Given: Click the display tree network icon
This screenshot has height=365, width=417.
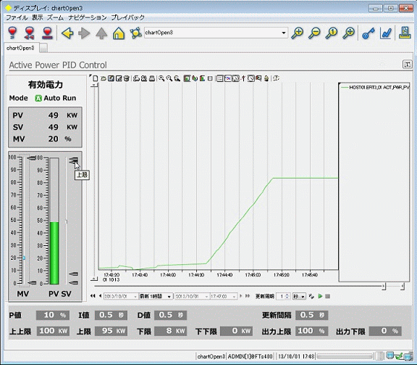Looking at the screenshot, I should [135, 33].
